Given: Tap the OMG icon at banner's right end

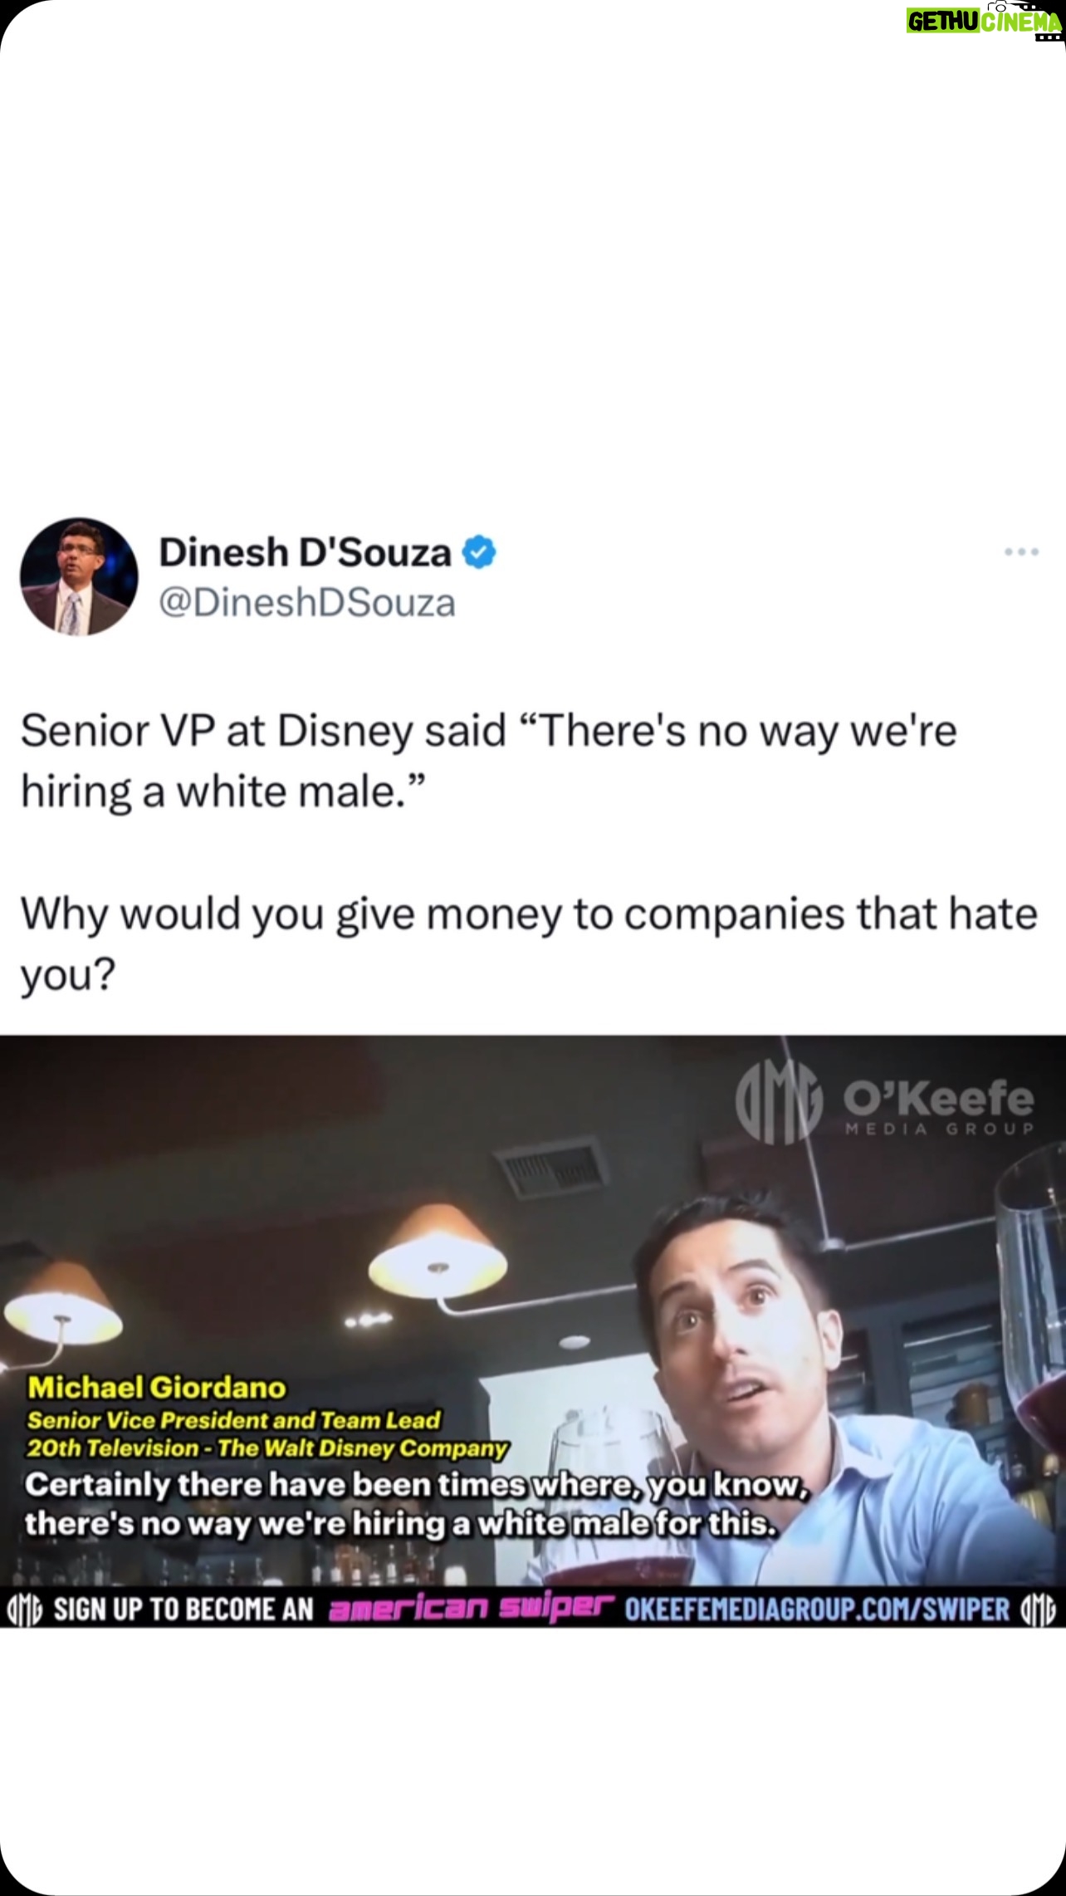Looking at the screenshot, I should pos(1039,1609).
